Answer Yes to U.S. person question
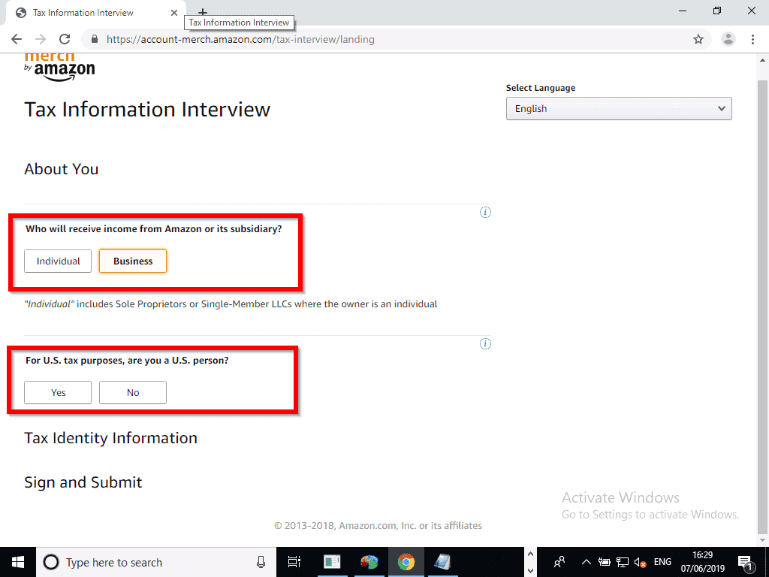Viewport: 769px width, 577px height. click(x=58, y=392)
